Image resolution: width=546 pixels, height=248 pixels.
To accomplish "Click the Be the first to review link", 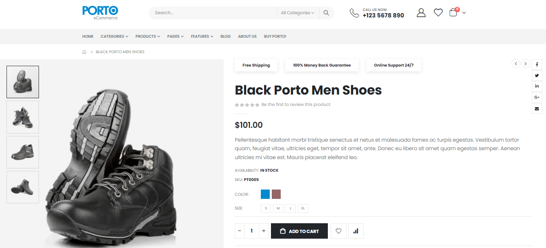I will pos(296,104).
